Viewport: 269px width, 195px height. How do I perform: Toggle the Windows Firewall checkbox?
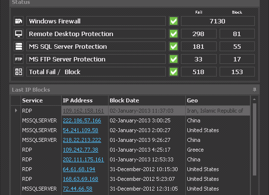tap(174, 21)
